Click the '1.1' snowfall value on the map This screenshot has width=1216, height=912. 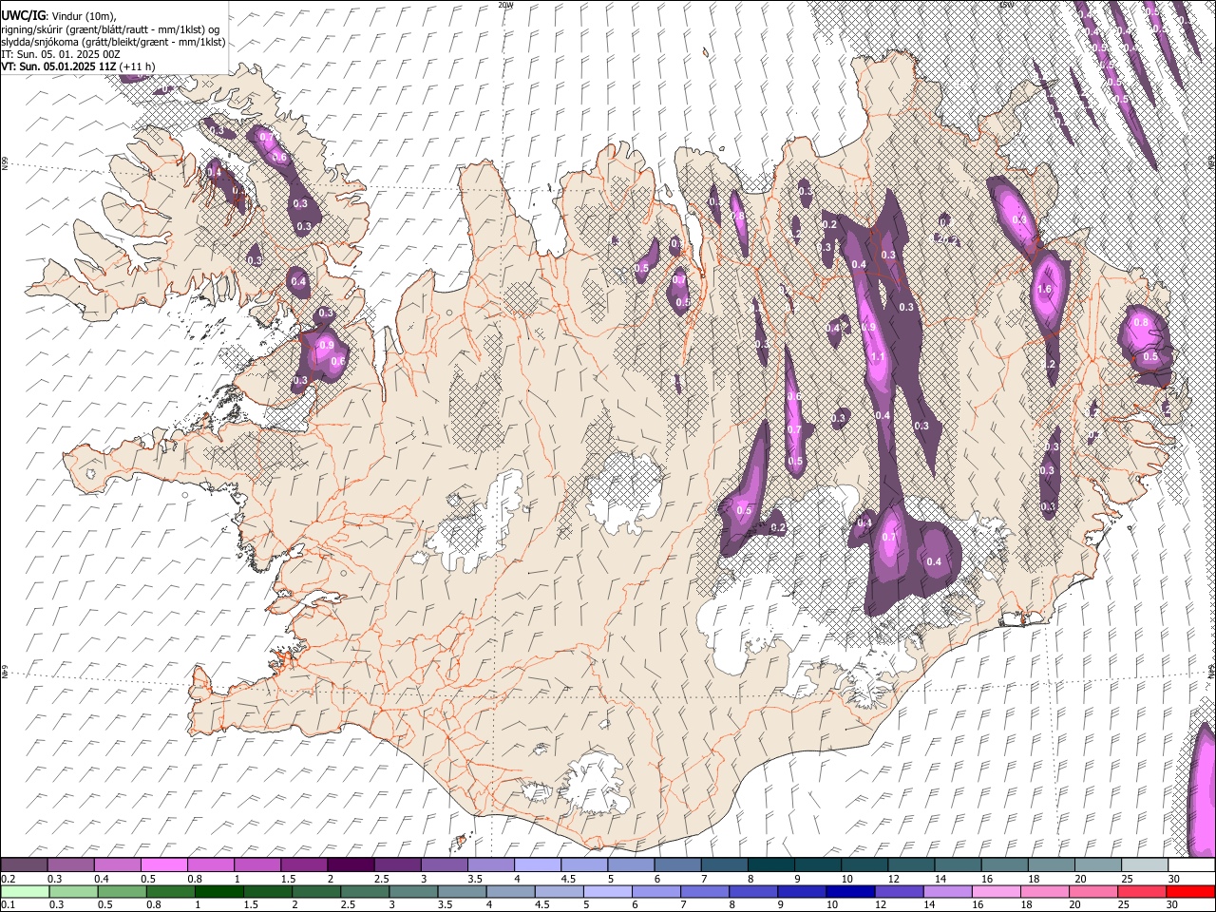pos(878,357)
